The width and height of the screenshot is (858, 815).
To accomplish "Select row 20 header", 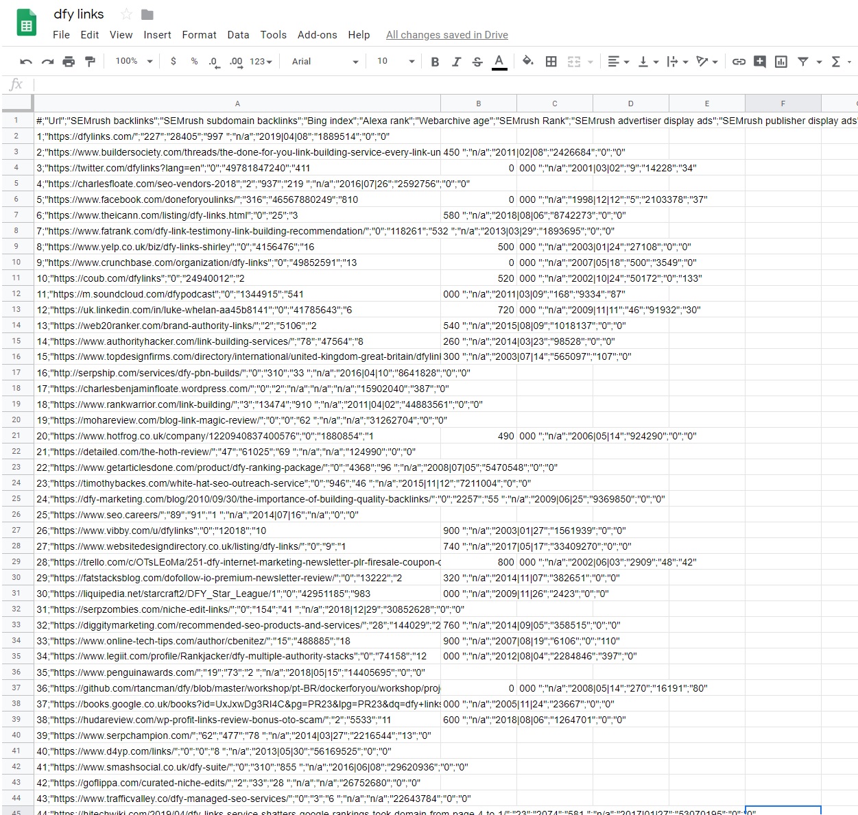I will click(x=16, y=419).
